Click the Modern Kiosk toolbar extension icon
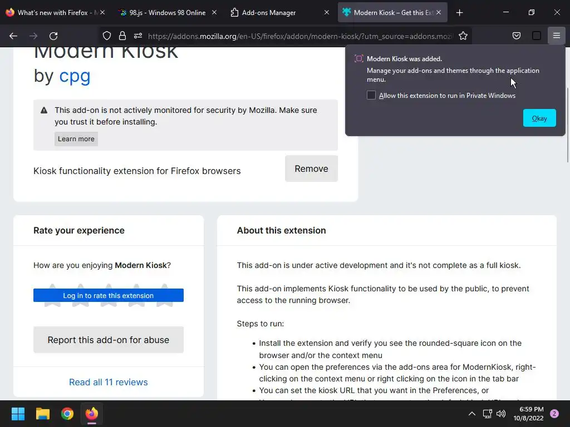Image resolution: width=570 pixels, height=427 pixels. (x=536, y=36)
